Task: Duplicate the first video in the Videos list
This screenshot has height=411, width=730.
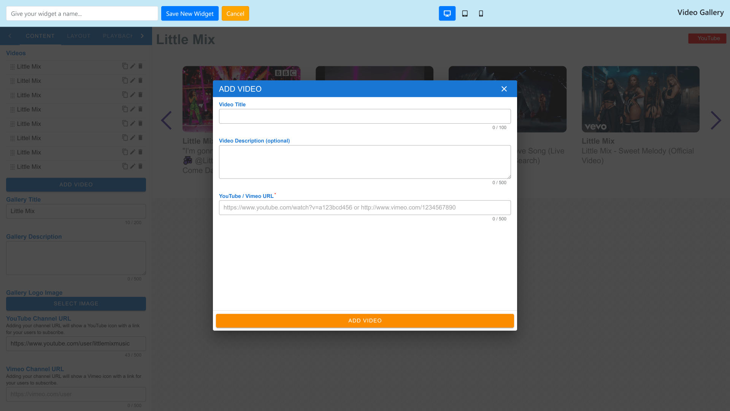Action: point(125,66)
